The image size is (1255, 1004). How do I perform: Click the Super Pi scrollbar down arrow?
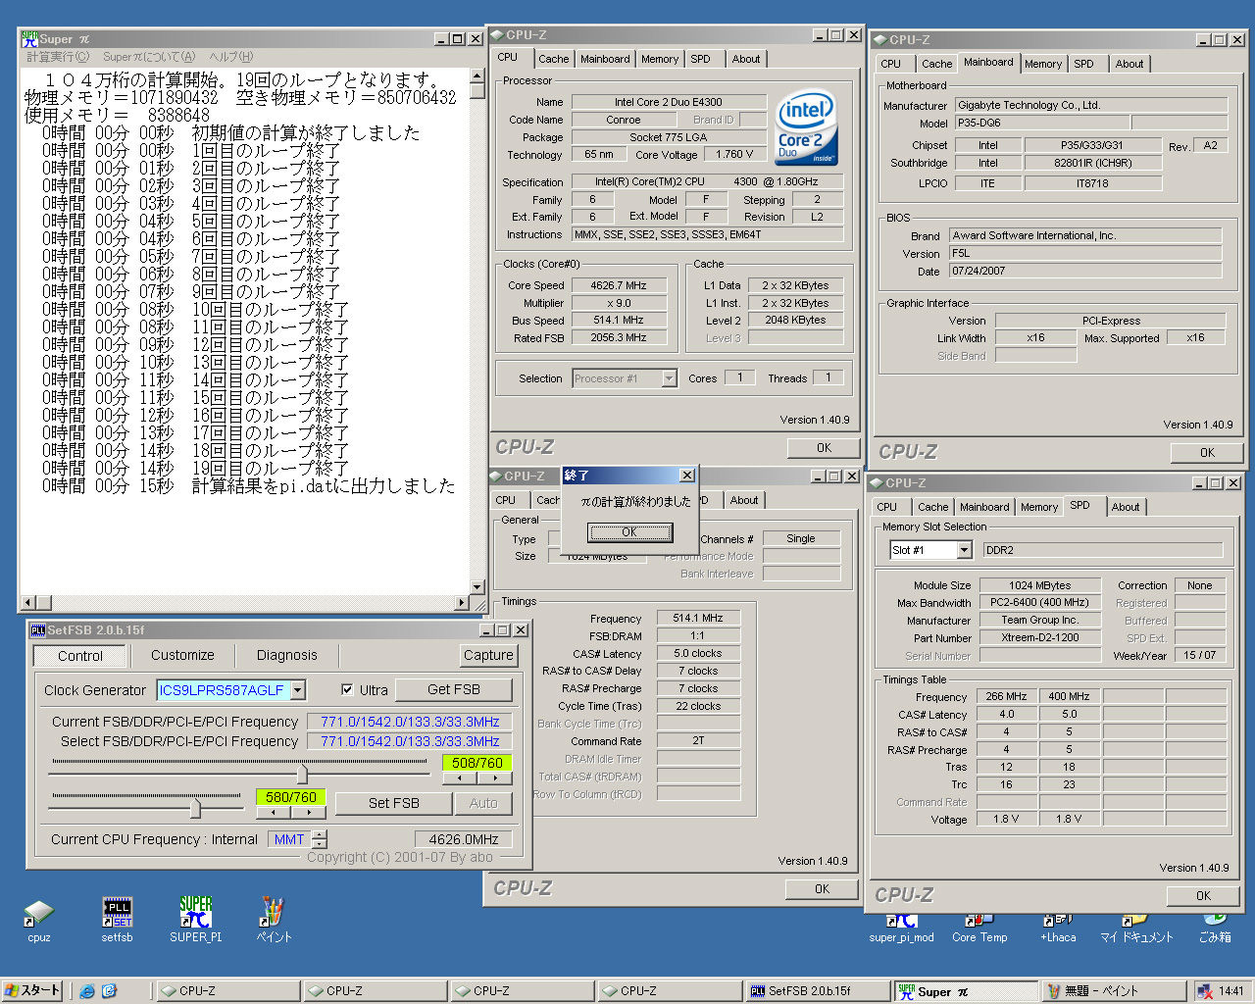click(x=477, y=587)
